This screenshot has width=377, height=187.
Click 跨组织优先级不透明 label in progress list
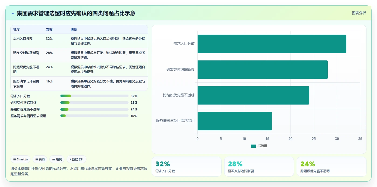(x=25, y=109)
